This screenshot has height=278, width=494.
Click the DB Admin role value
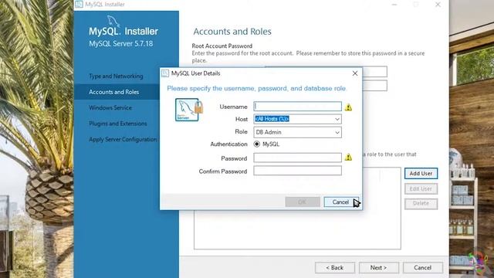[x=269, y=132]
